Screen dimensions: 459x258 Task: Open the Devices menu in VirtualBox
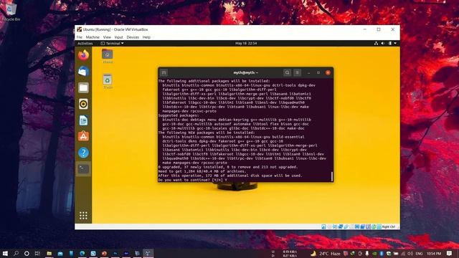(x=133, y=37)
